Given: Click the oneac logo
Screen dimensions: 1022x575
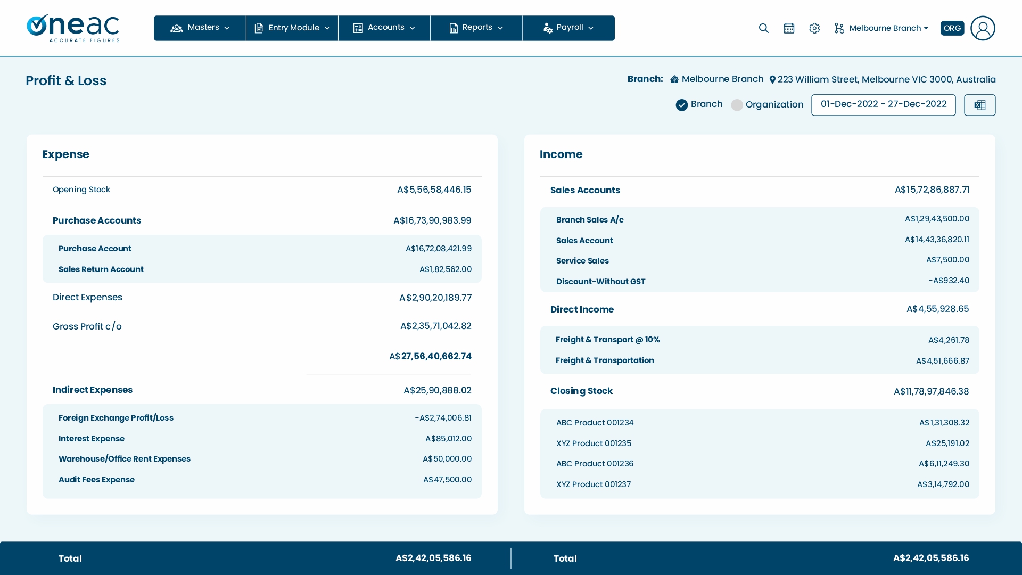Looking at the screenshot, I should pyautogui.click(x=73, y=28).
